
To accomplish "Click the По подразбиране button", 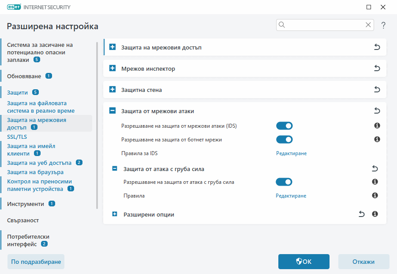I will coord(36,262).
